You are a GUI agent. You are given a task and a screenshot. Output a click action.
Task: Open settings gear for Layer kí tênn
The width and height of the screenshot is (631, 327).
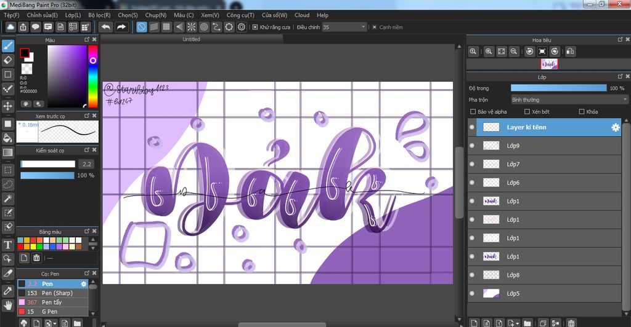pos(616,127)
